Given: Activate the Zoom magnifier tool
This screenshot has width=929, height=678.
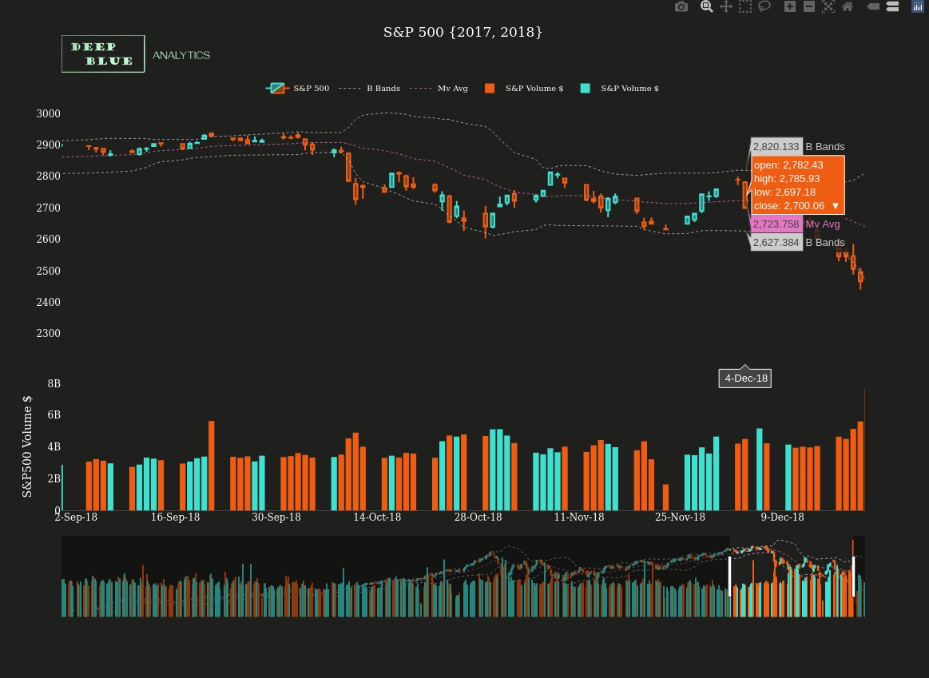Looking at the screenshot, I should click(706, 6).
